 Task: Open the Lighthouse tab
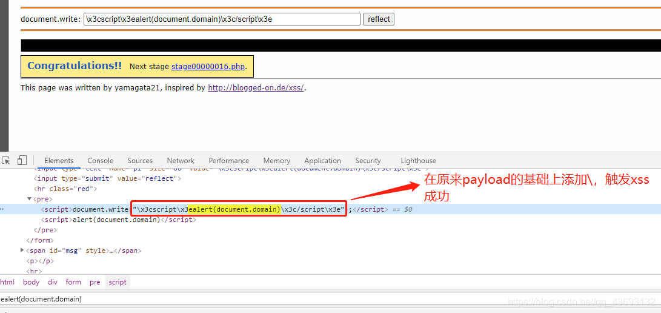[418, 161]
